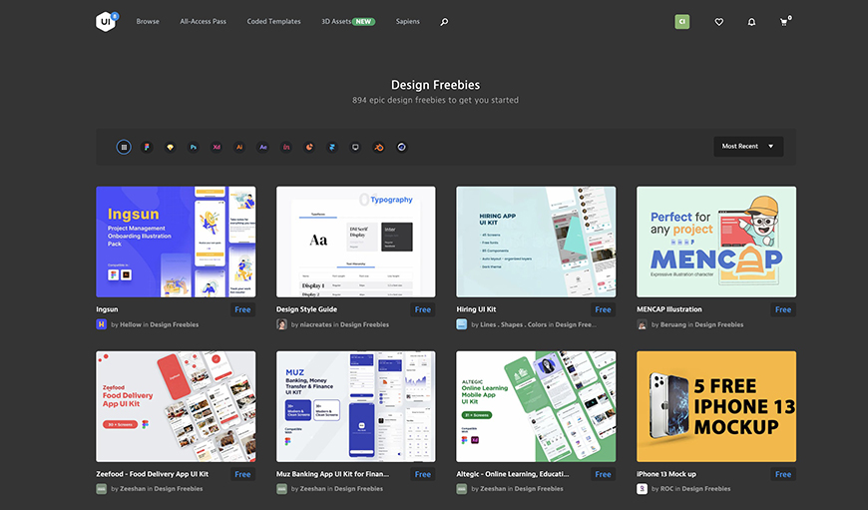Visit author ROC's profile link
Screen dimensions: 868x510
point(666,489)
